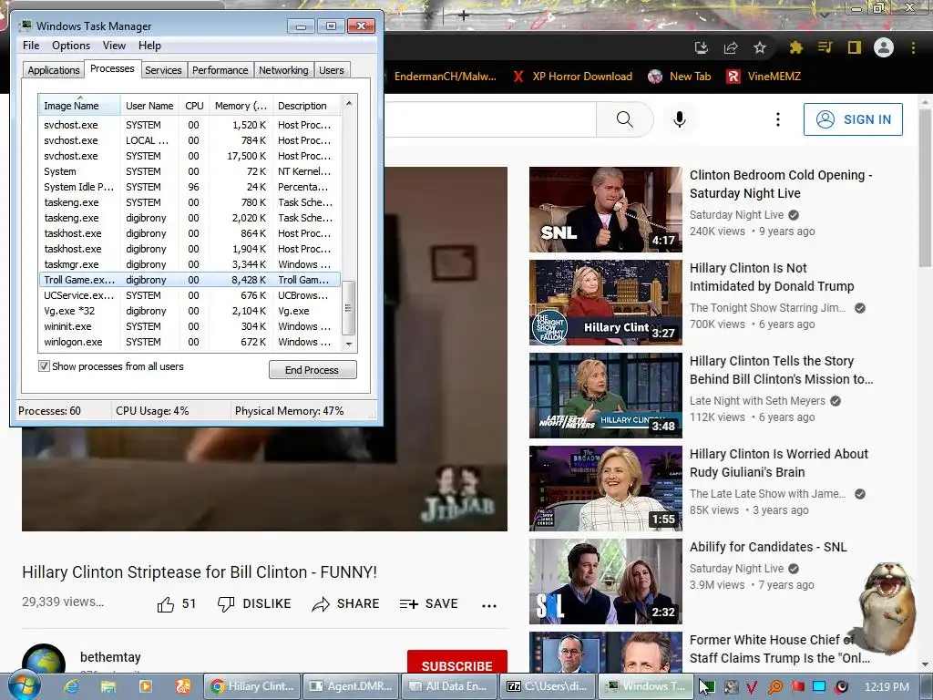Click the YouTube voice search microphone
The height and width of the screenshot is (700, 933).
(x=680, y=119)
